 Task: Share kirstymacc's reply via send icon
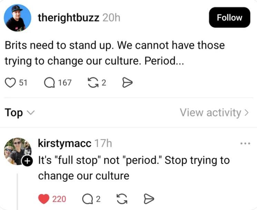(x=148, y=199)
